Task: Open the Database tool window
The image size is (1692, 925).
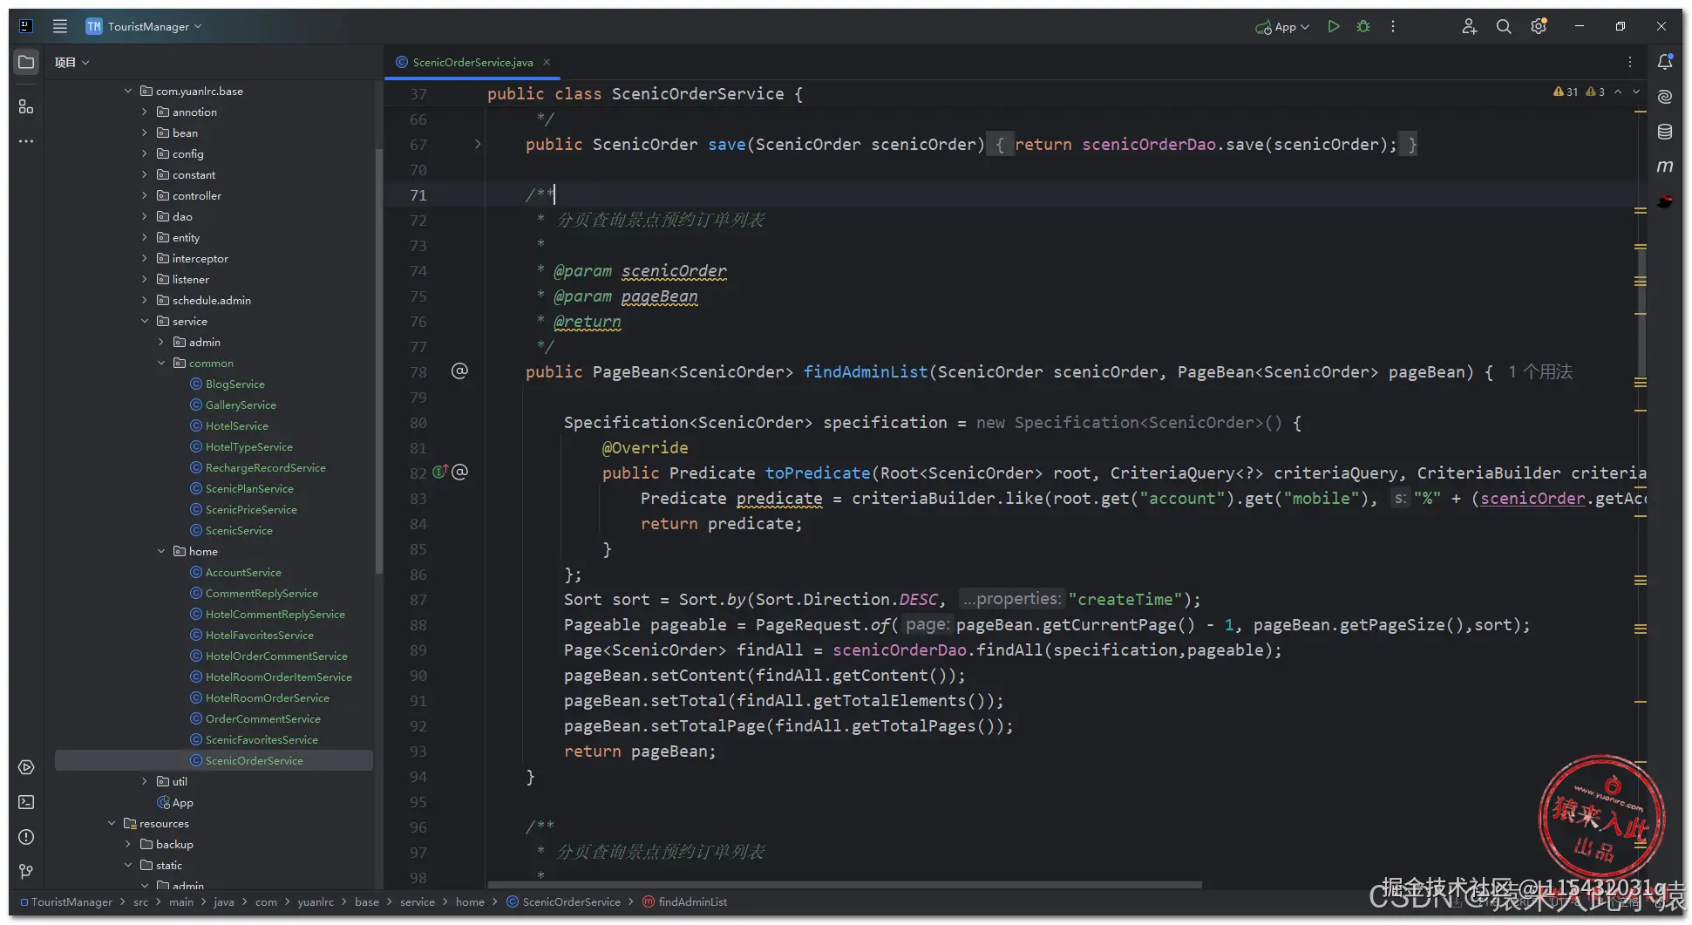Action: pos(1665,132)
